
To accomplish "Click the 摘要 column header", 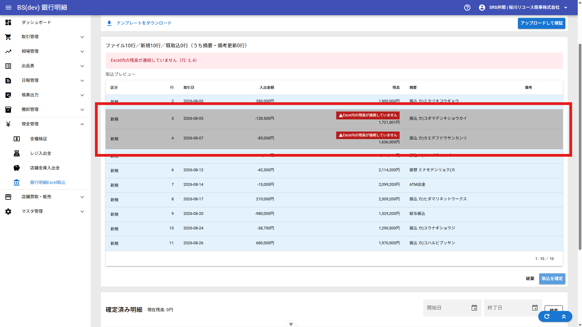I will 413,88.
